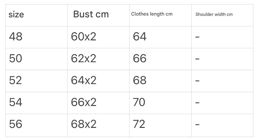Select the 60x2 bust cell
This screenshot has width=260, height=138.
coord(84,37)
